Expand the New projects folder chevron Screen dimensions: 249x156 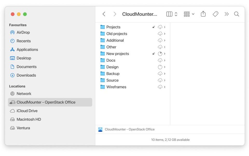pyautogui.click(x=165, y=54)
